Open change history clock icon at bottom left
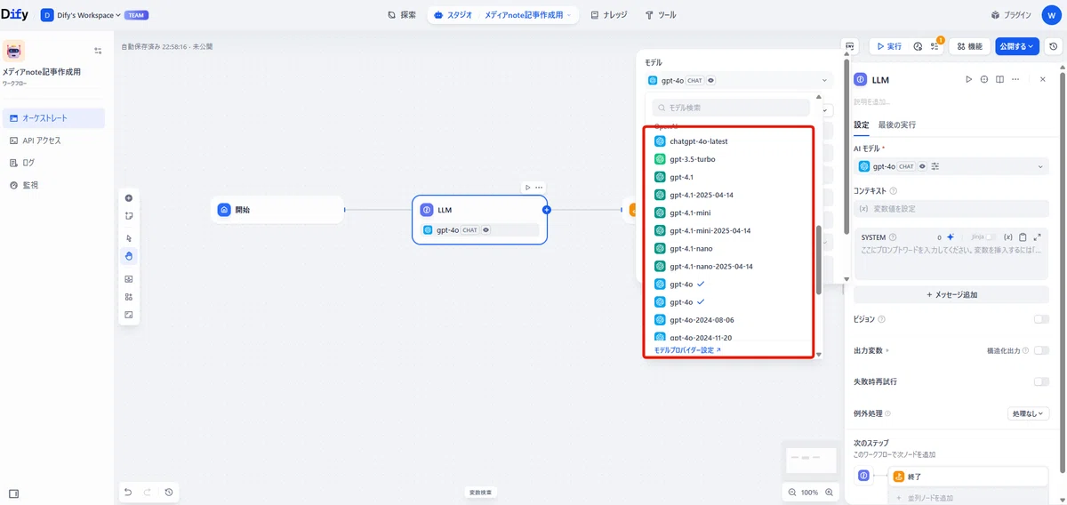This screenshot has width=1067, height=505. point(169,492)
